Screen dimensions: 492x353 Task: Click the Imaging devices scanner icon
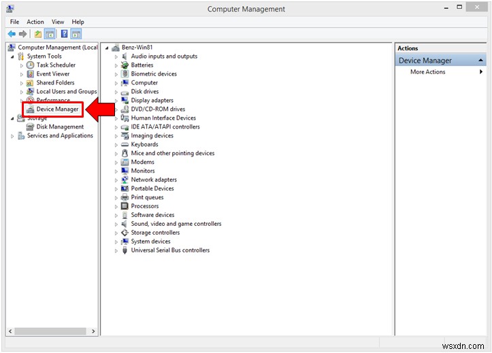[125, 135]
